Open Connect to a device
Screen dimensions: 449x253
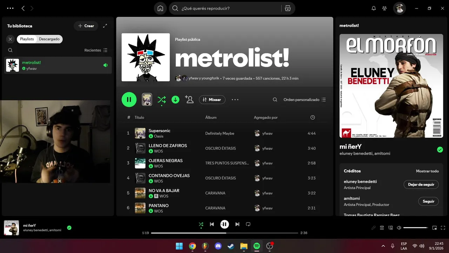[x=390, y=228]
